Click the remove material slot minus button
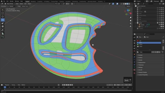 pos(163,42)
